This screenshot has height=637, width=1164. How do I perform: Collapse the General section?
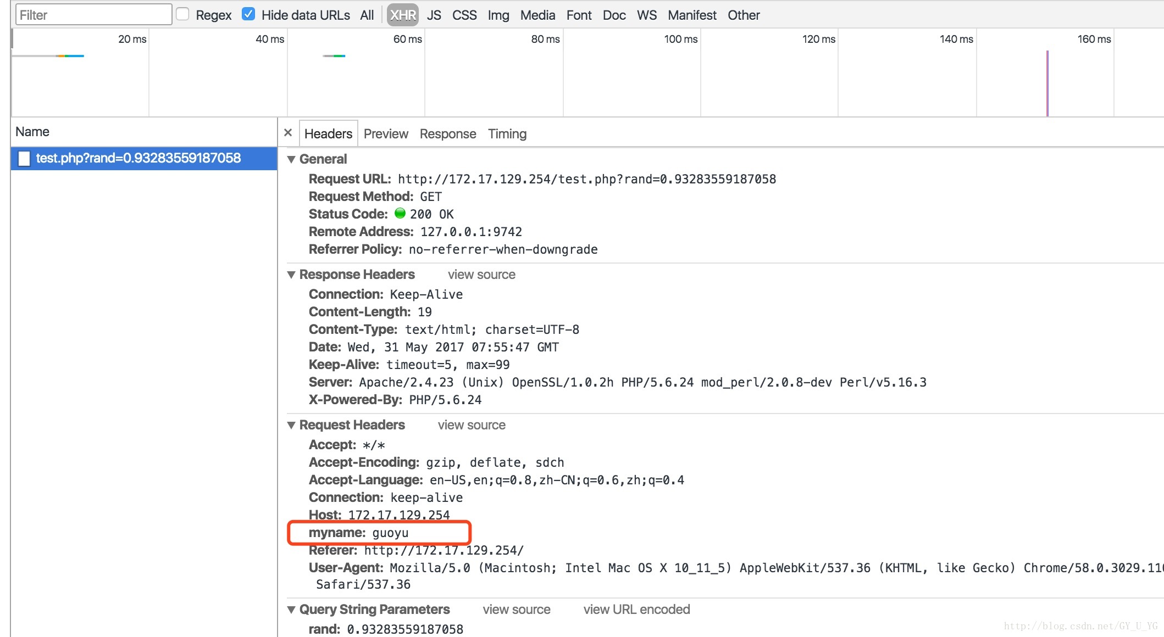coord(292,159)
